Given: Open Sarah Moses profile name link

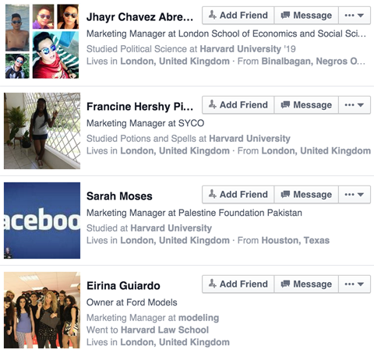Looking at the screenshot, I should point(119,196).
